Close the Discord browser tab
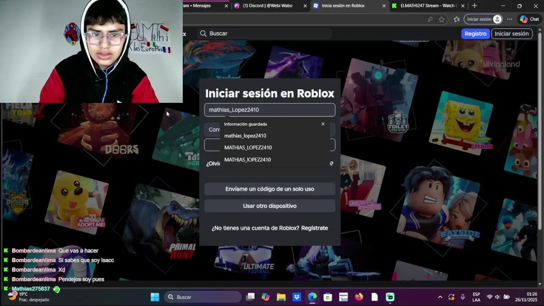Screen dimensions: 544x306 click(305, 6)
